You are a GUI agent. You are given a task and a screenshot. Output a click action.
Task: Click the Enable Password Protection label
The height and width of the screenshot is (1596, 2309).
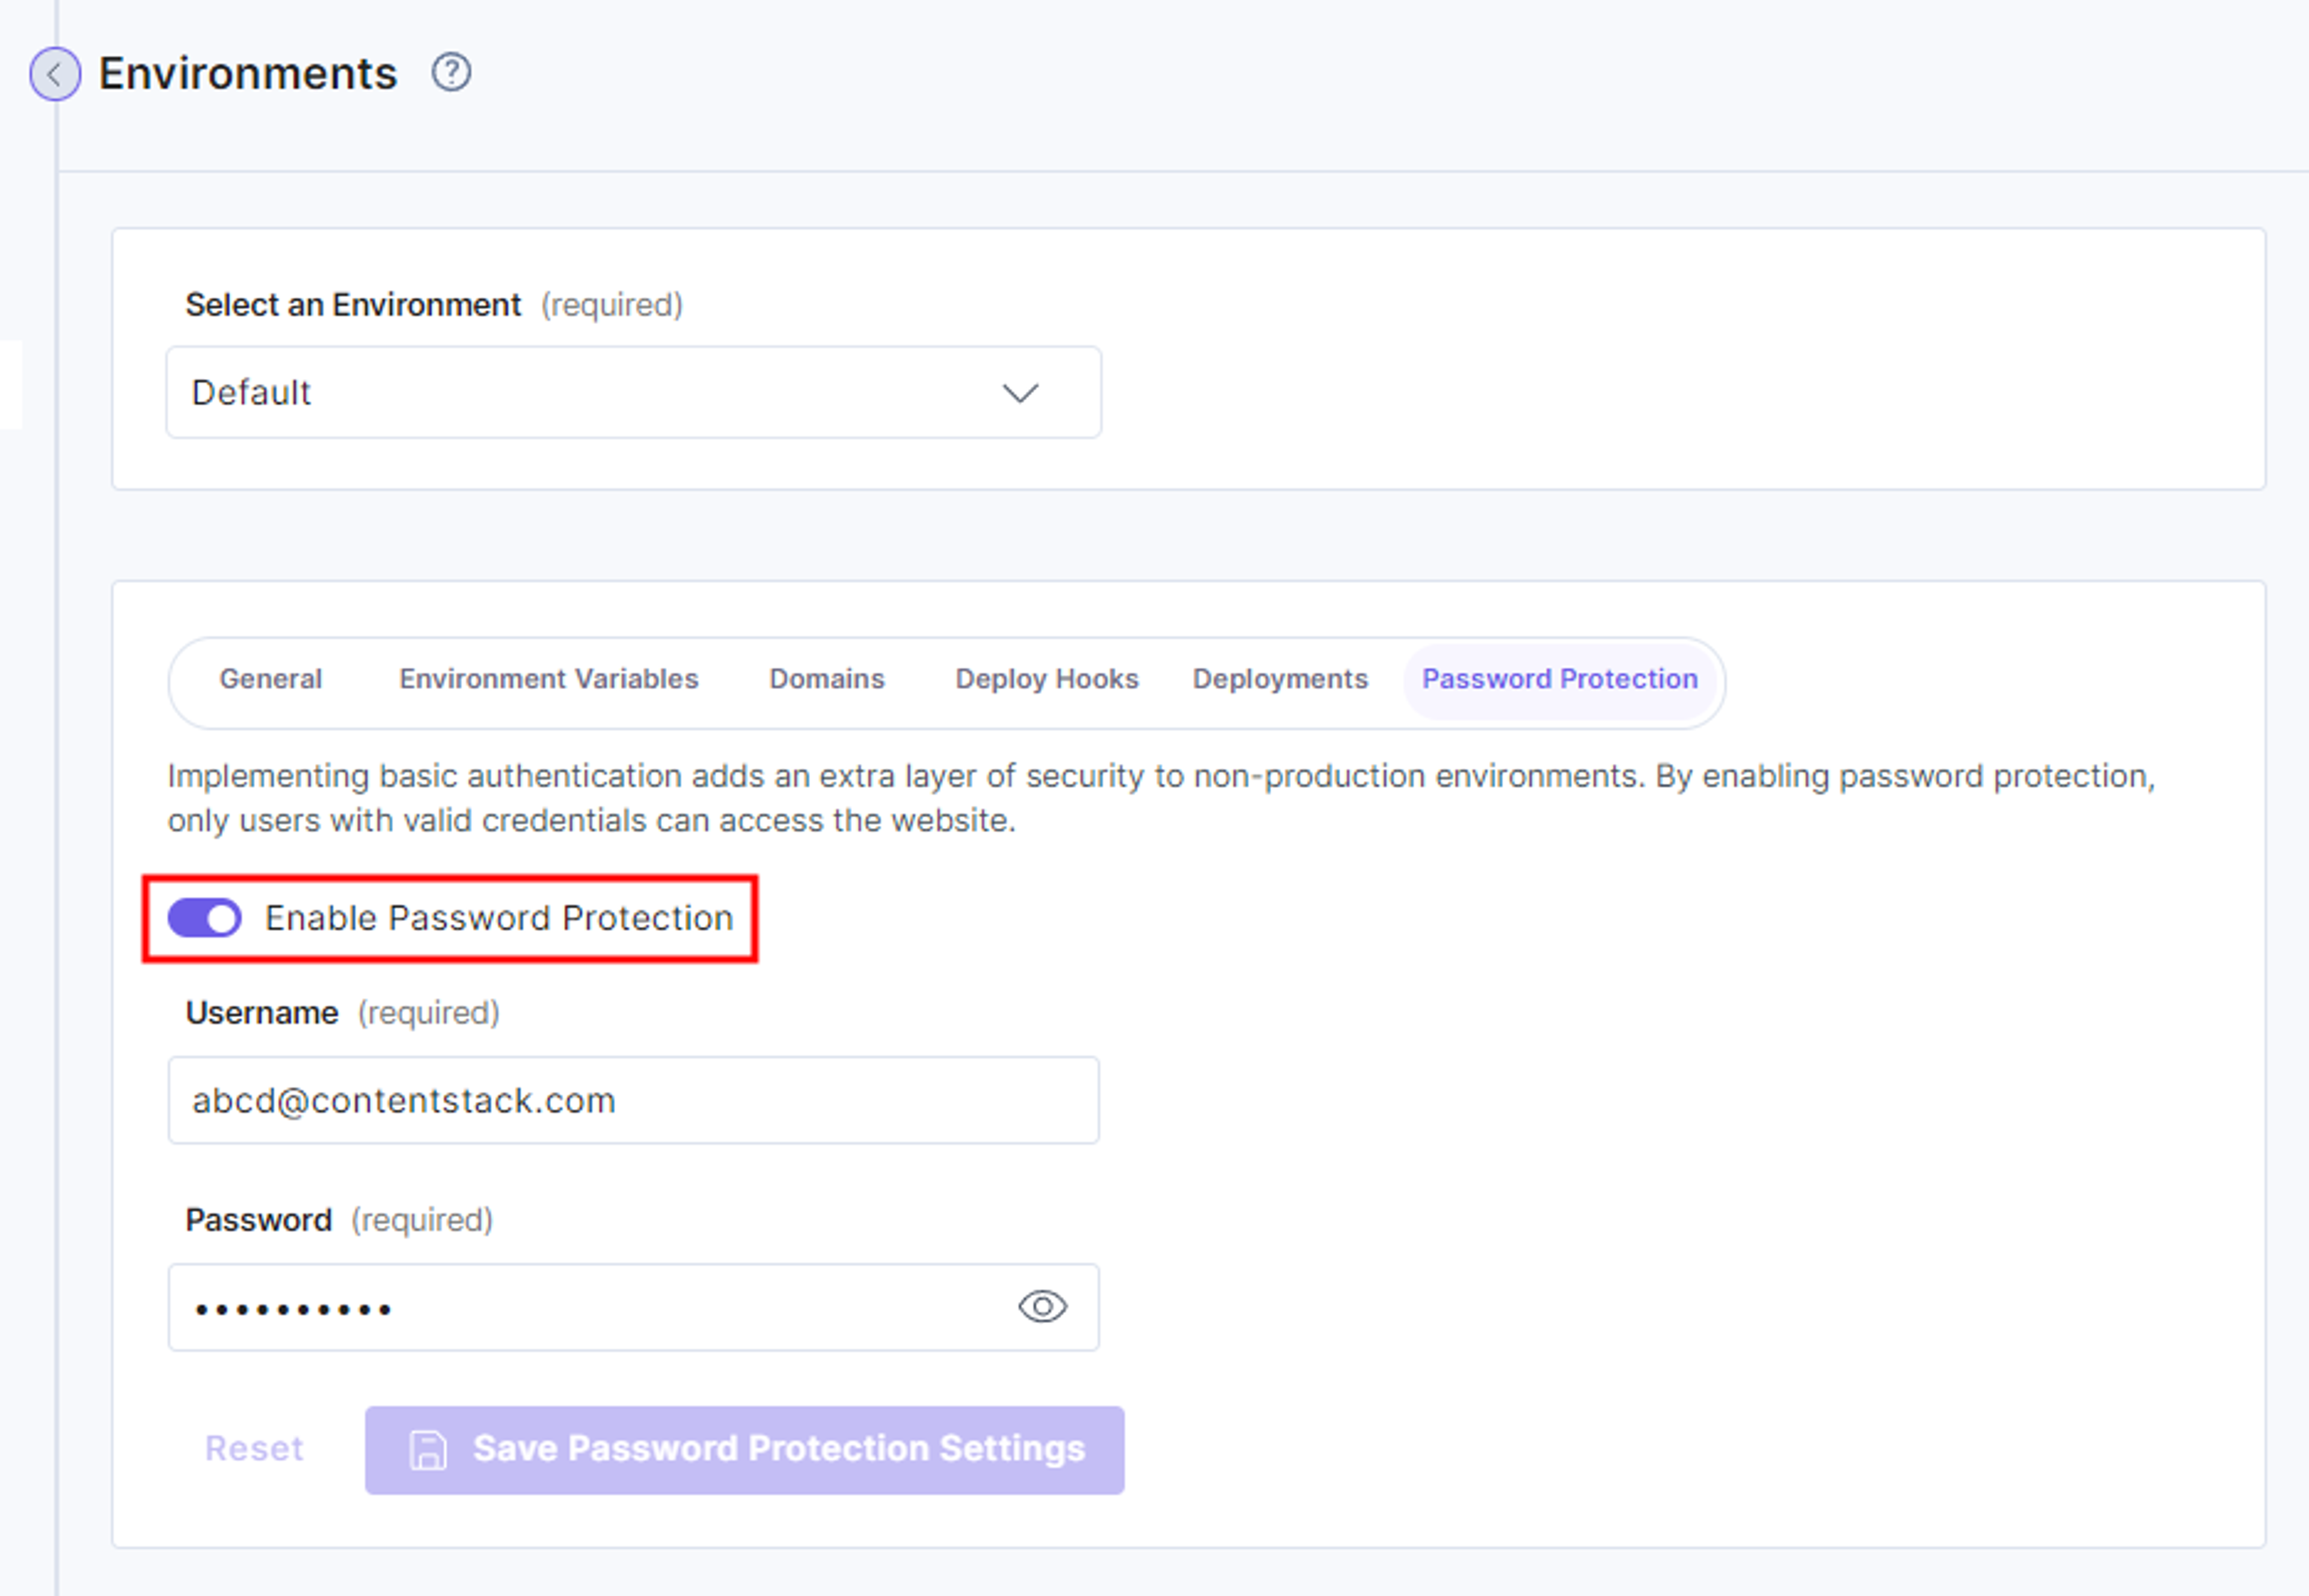[x=499, y=918]
